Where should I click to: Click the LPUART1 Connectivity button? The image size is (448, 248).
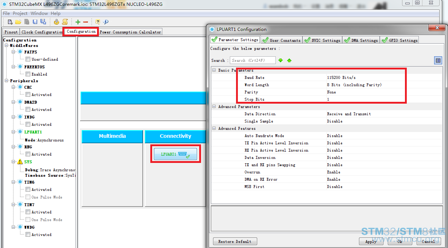175,154
